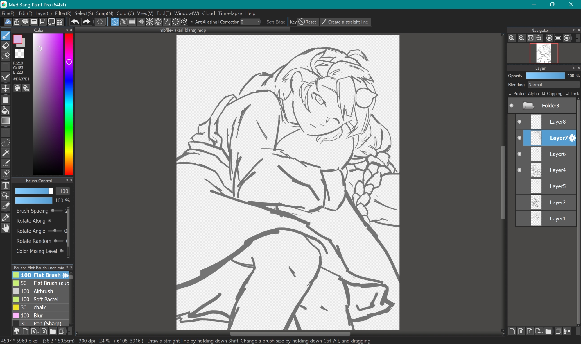Click the zoom in navigator icon
This screenshot has height=344, width=581.
click(x=521, y=38)
